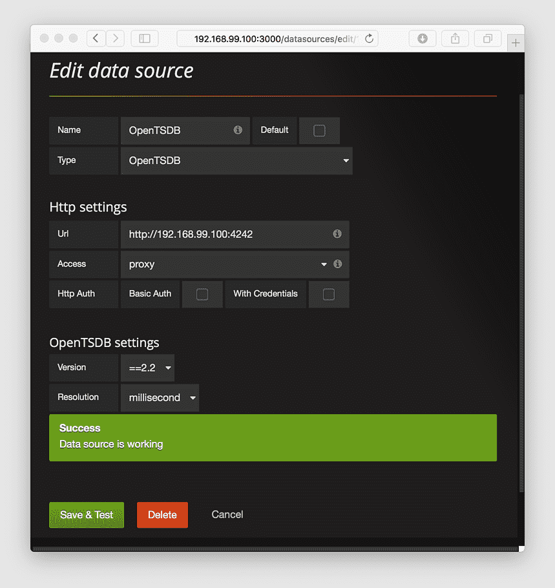Open the Version dropdown showing ==2.2
The height and width of the screenshot is (588, 555).
click(147, 367)
